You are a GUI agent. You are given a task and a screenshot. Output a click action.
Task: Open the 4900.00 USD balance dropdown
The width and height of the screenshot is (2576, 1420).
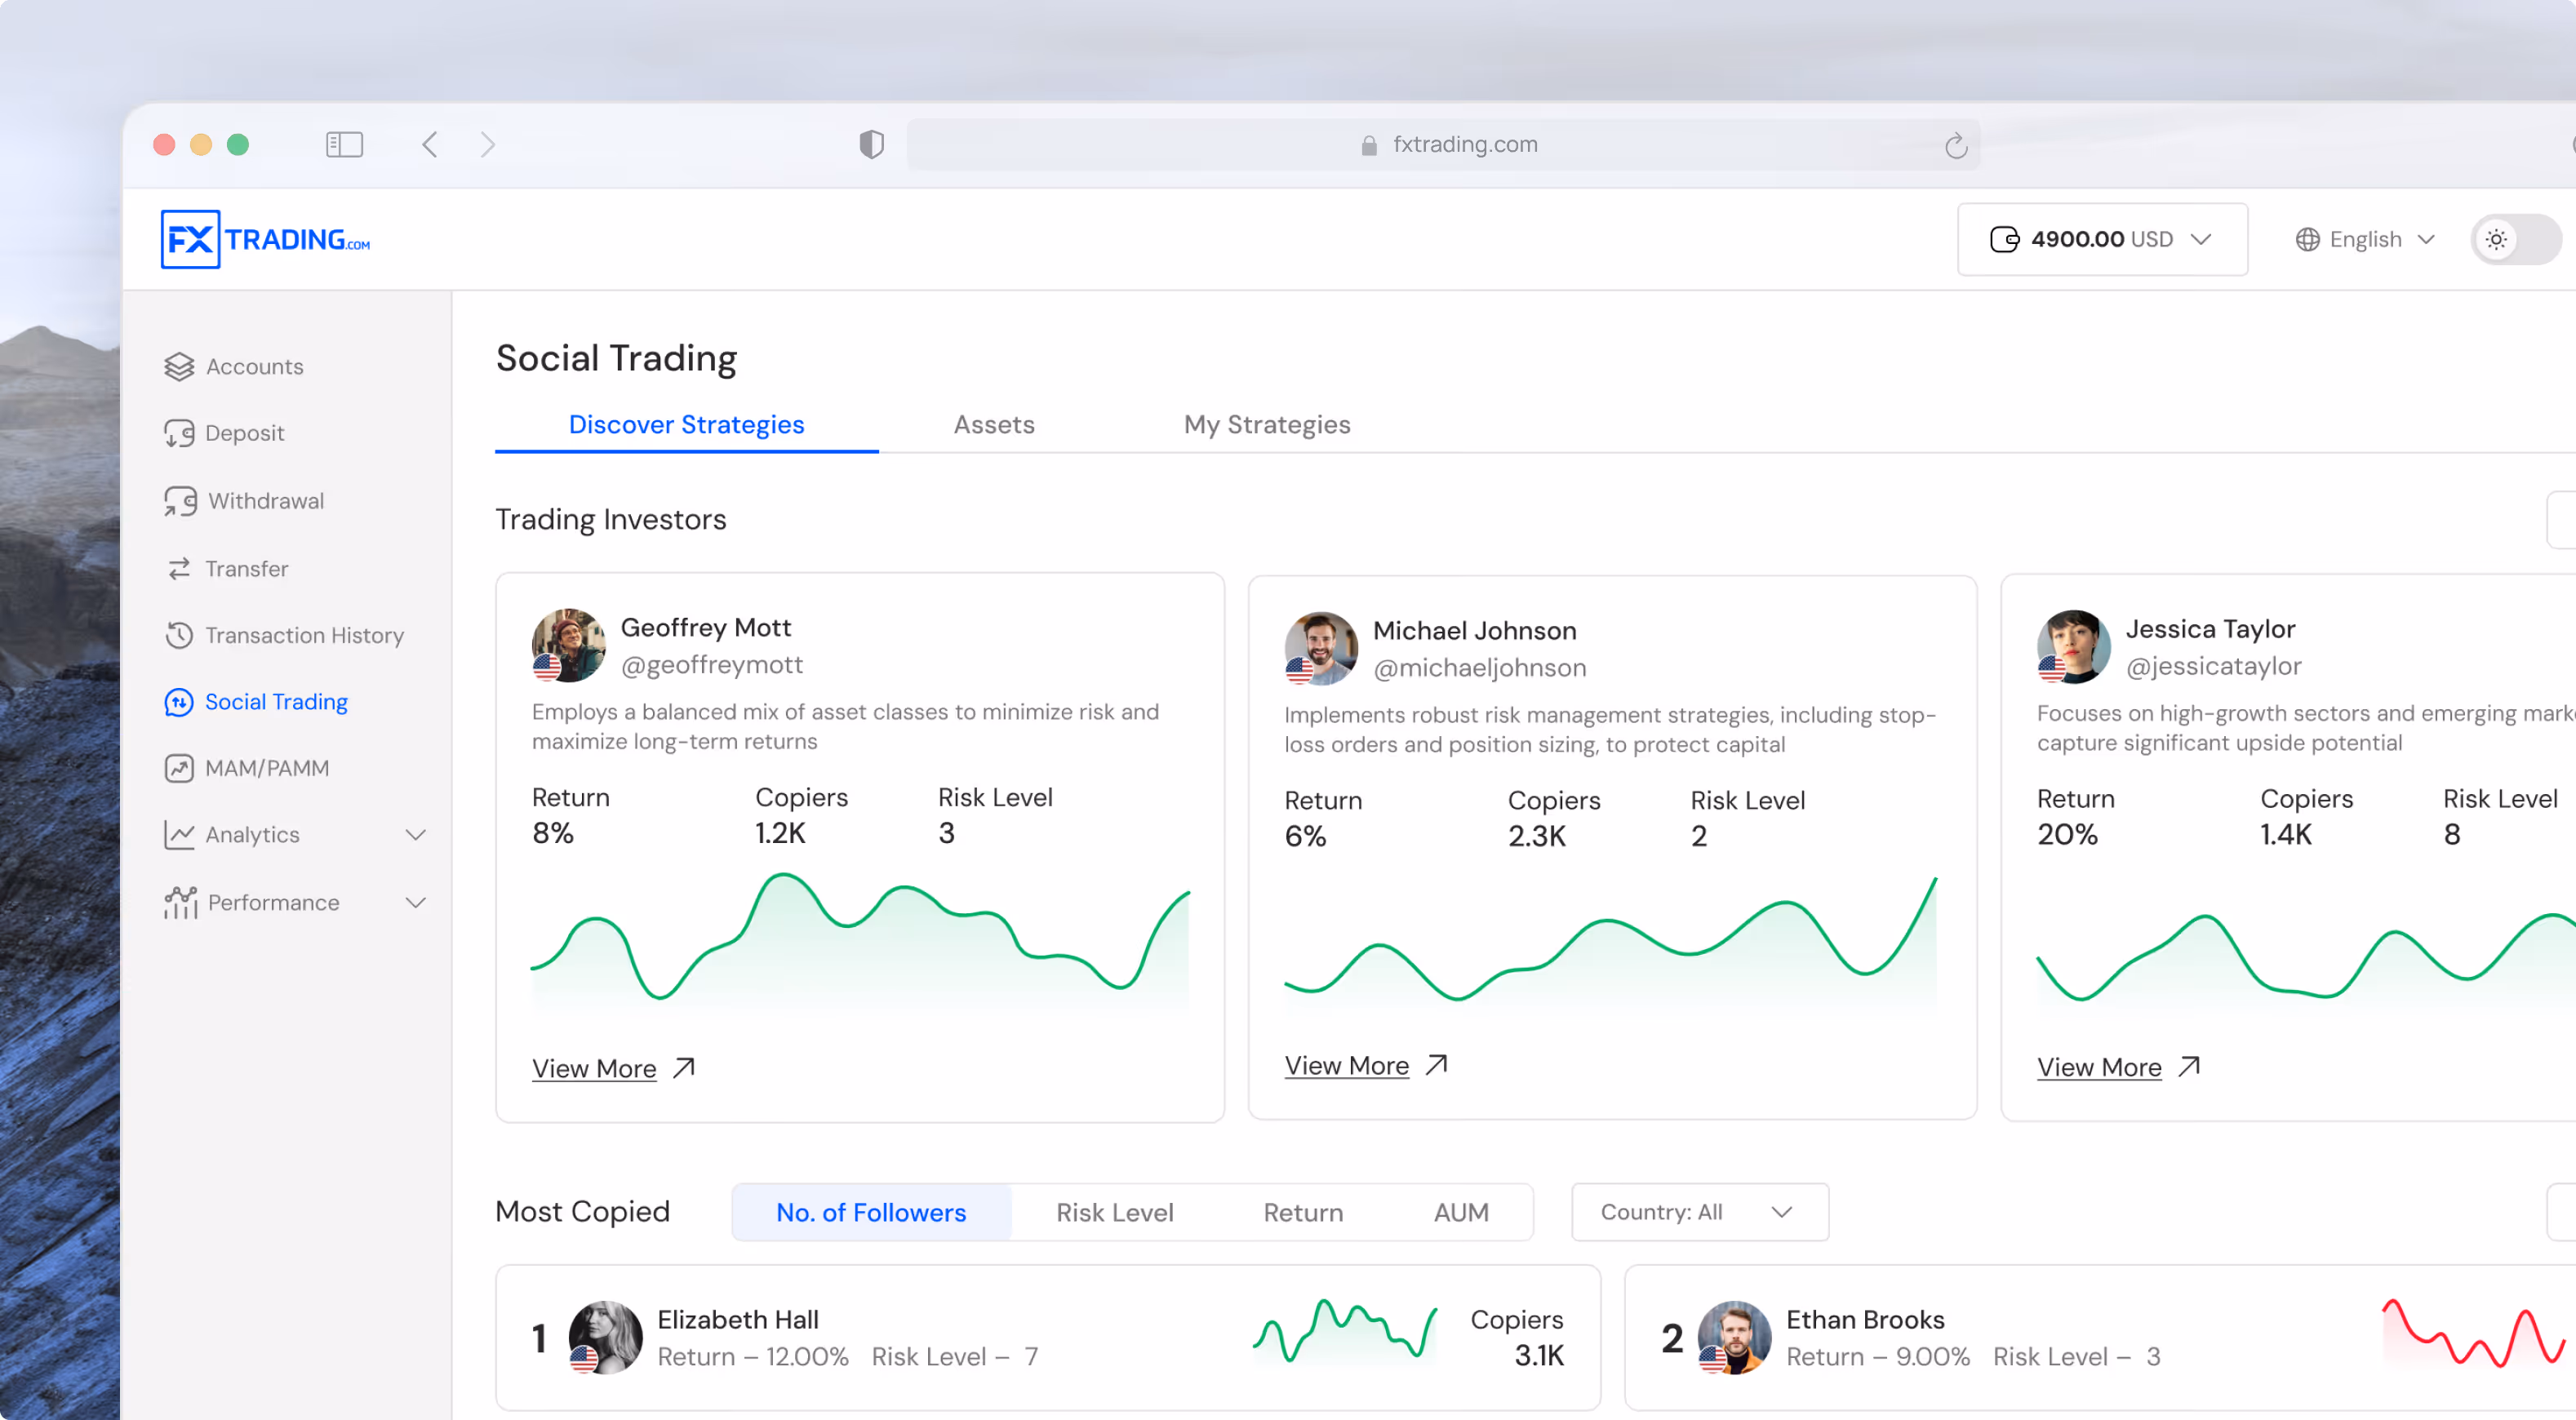pos(2102,239)
